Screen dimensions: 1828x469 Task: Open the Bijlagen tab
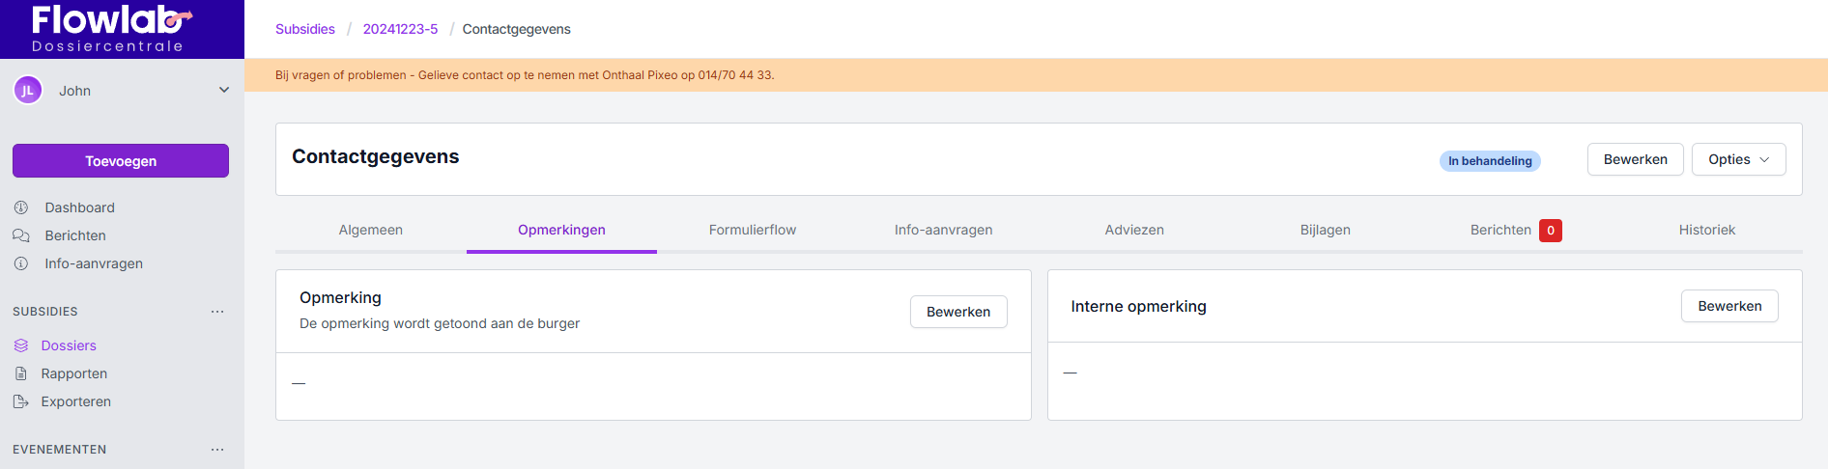[1325, 230]
